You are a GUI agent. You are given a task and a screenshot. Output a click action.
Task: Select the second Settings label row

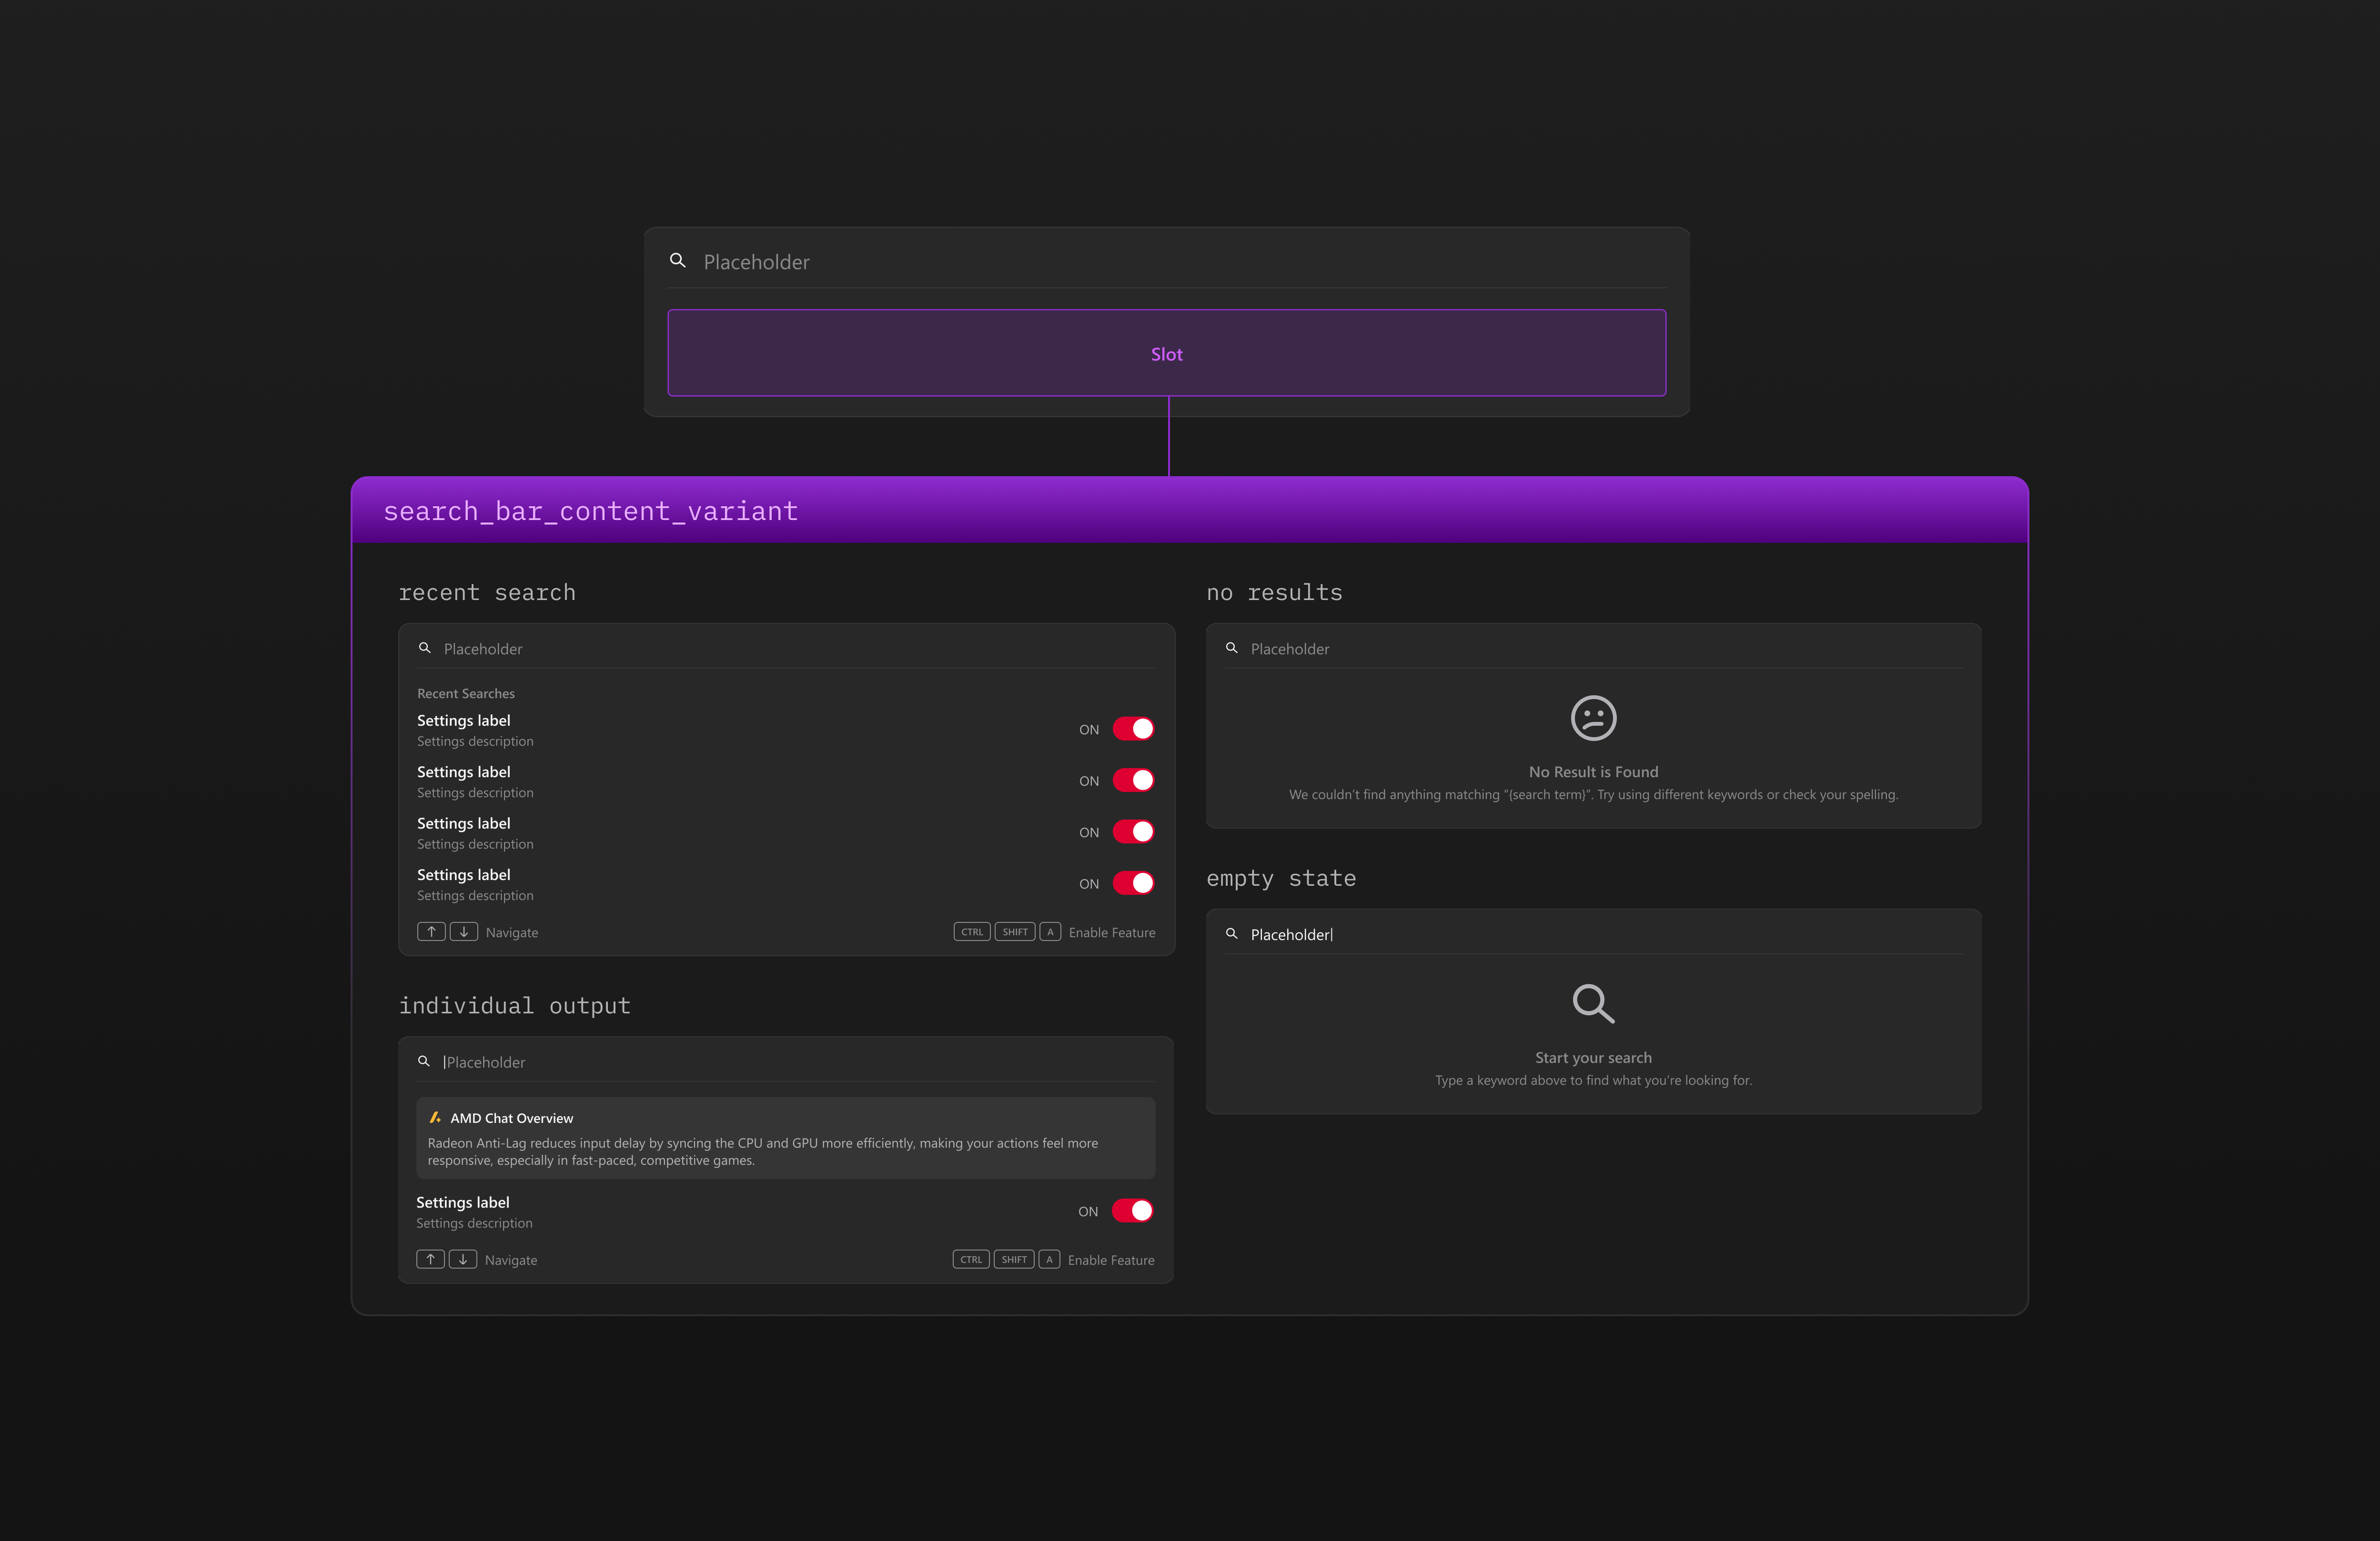coord(700,781)
